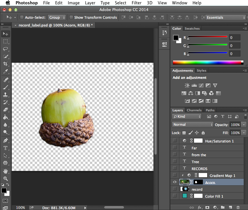
Task: Select the Crop tool
Action: point(6,64)
